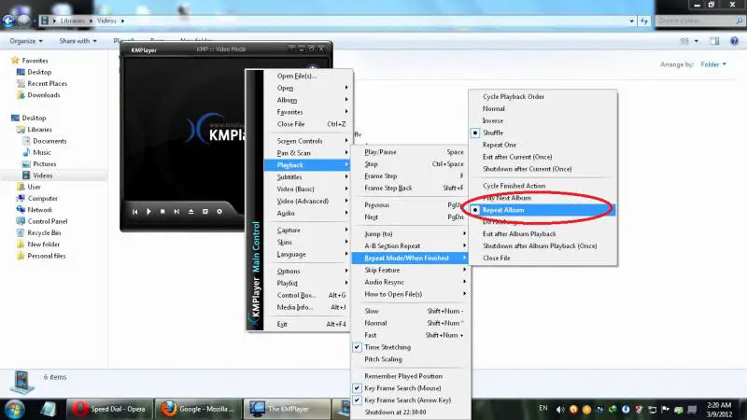Click the EN language indicator
Screen dimensions: 747x420
543,409
